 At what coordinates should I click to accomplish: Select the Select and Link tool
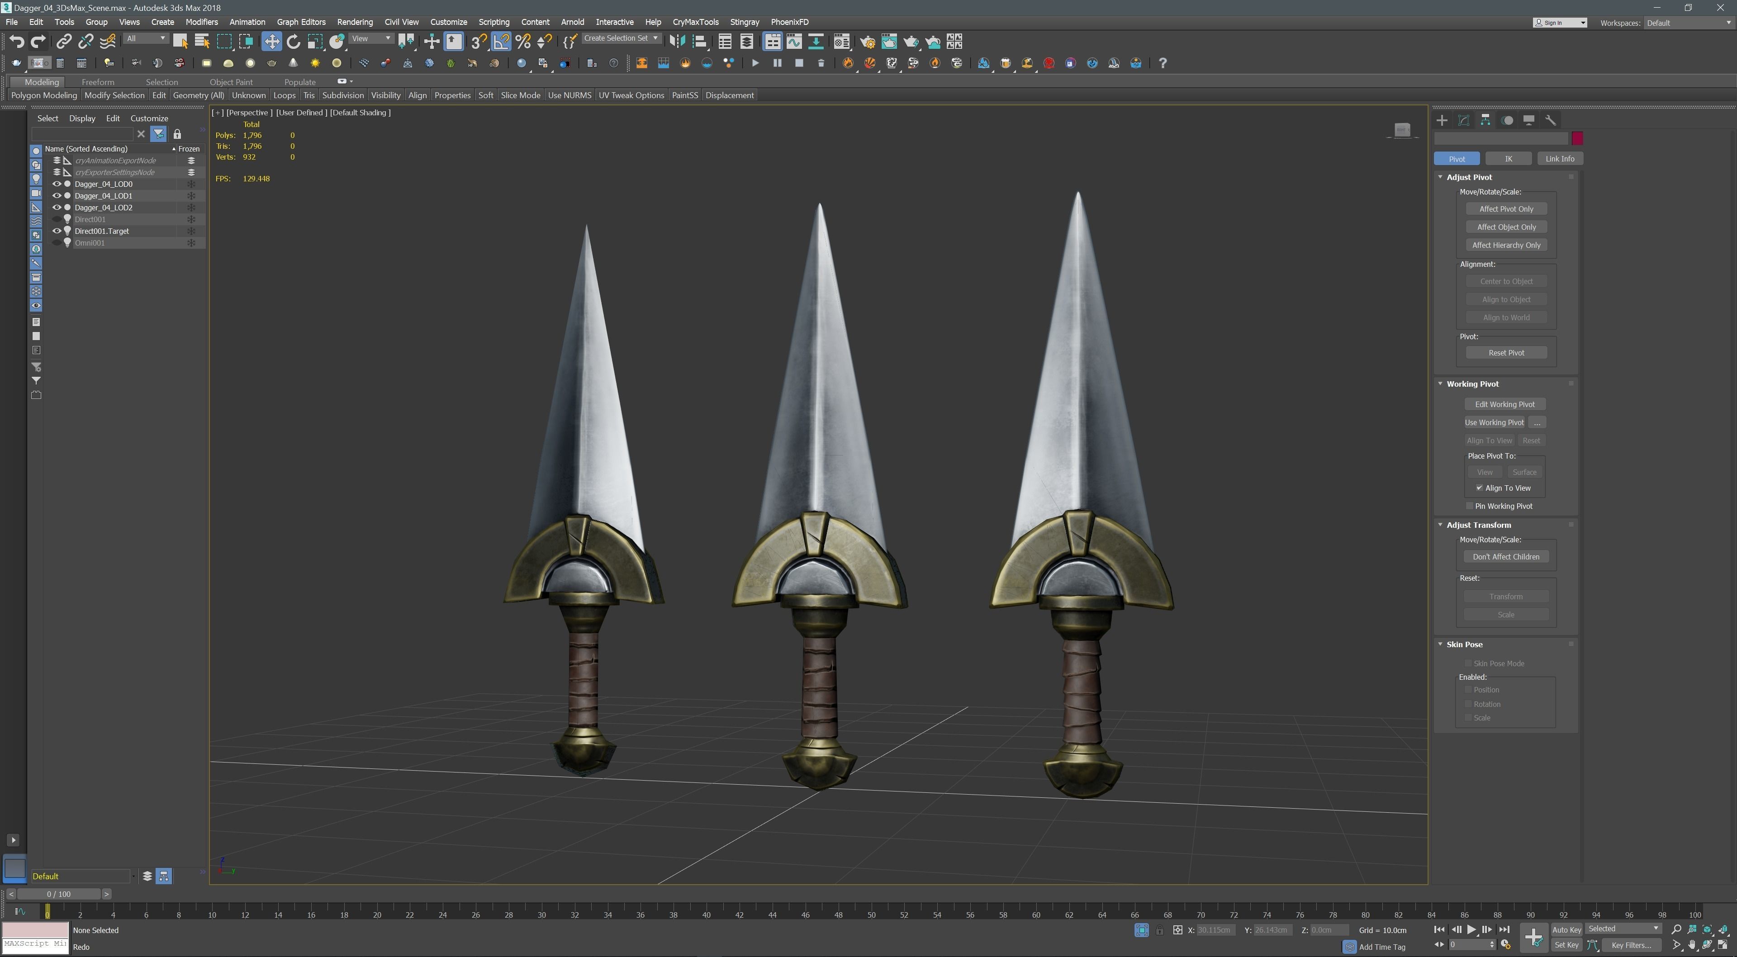coord(63,42)
